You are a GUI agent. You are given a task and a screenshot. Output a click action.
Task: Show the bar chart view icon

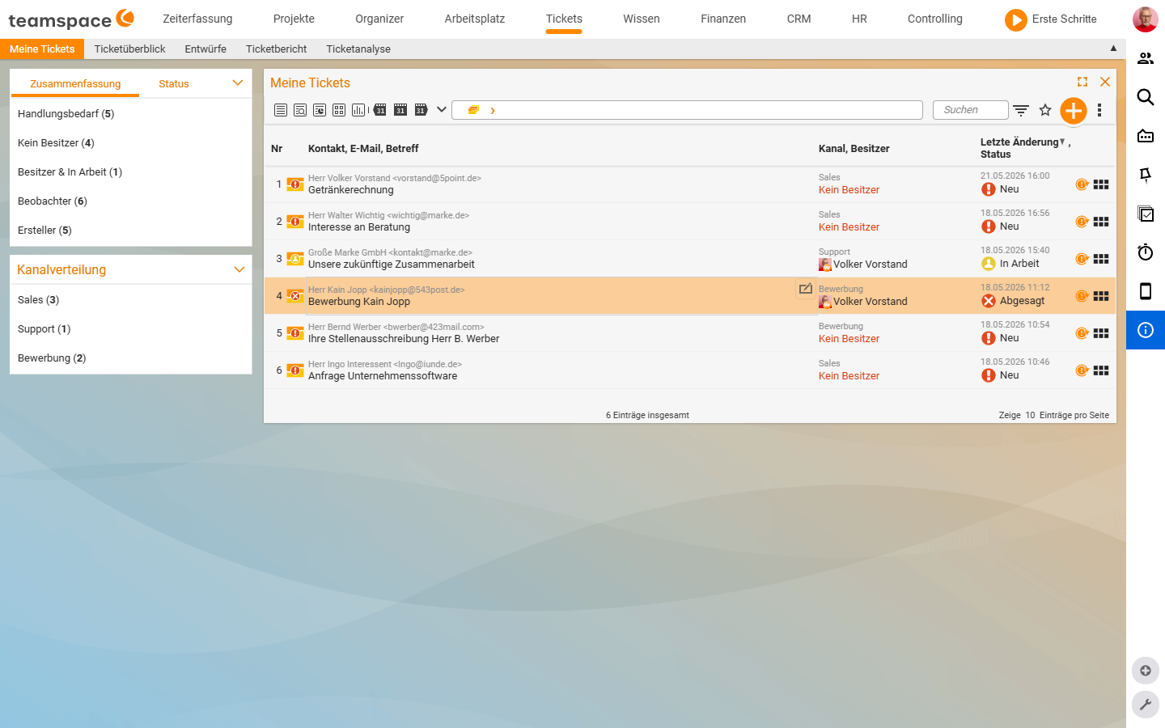click(x=358, y=110)
